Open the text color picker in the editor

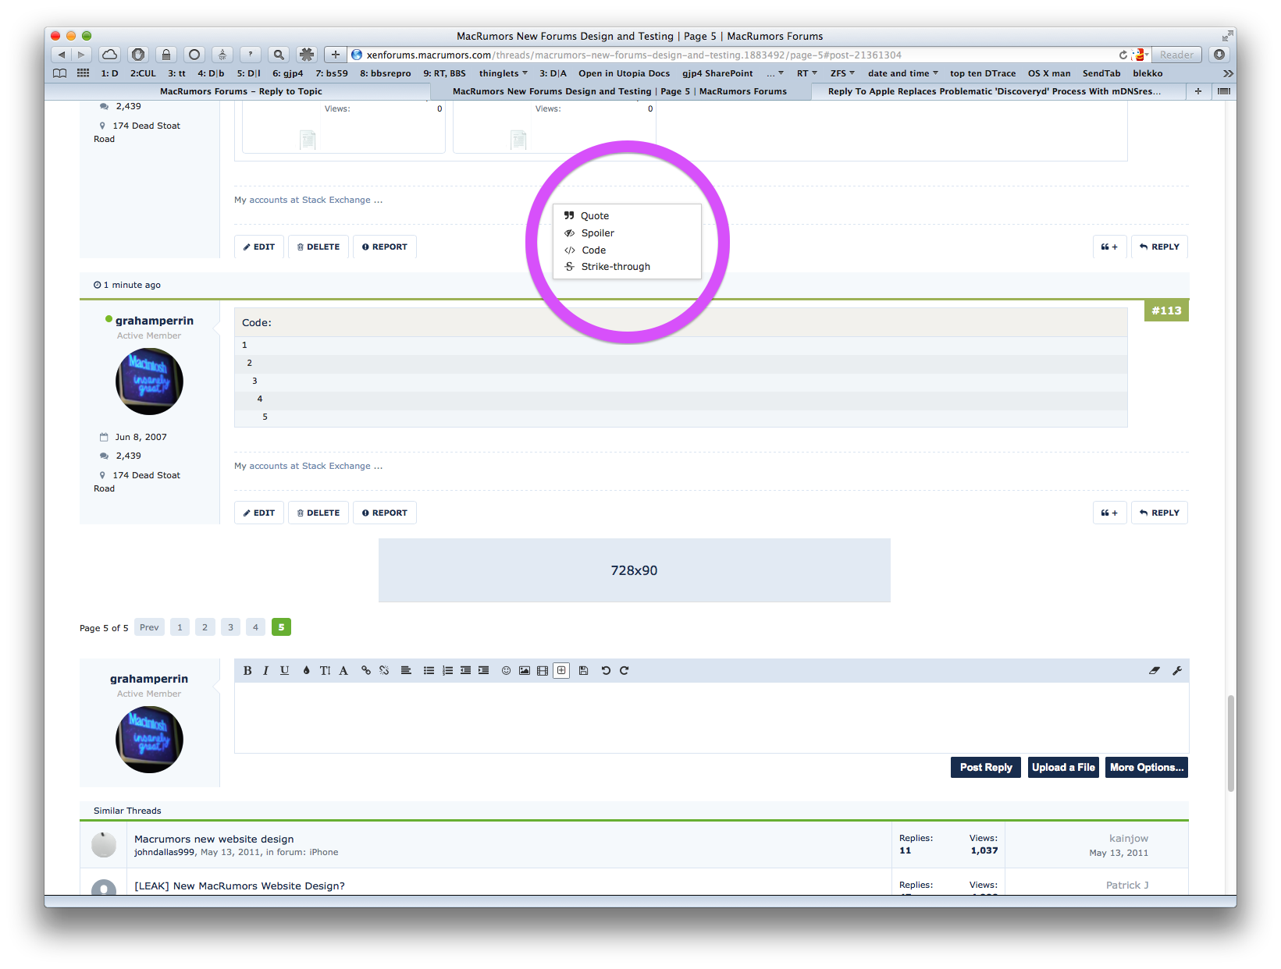306,670
